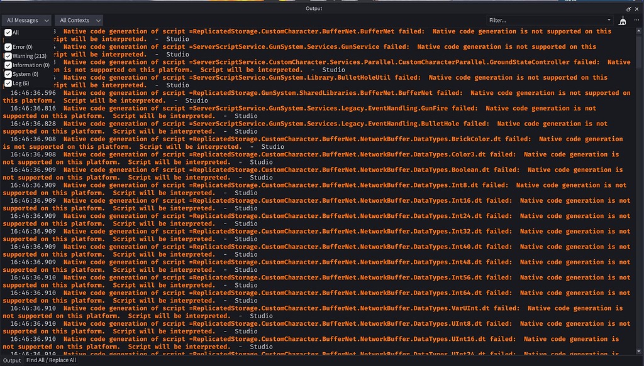The image size is (644, 366).
Task: Clear the output log using the broom icon
Action: 622,20
